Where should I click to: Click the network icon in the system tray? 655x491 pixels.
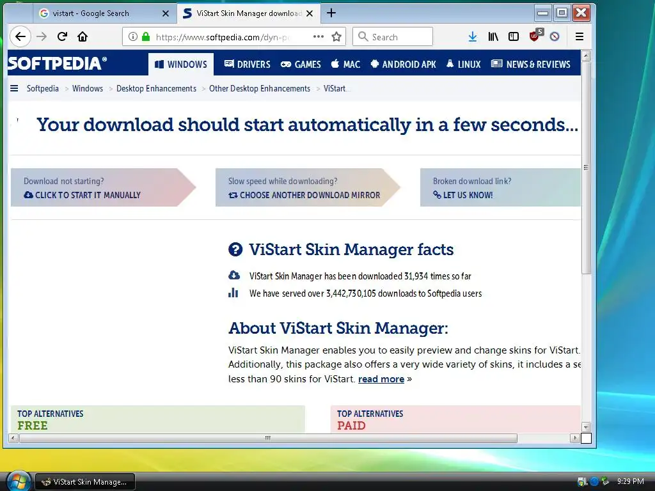(606, 481)
